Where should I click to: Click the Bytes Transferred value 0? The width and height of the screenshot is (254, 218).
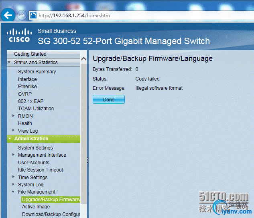coord(137,69)
